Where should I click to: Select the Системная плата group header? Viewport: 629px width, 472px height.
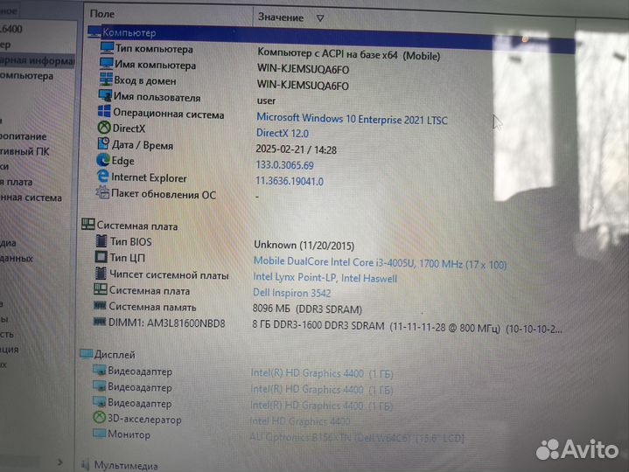click(x=136, y=226)
